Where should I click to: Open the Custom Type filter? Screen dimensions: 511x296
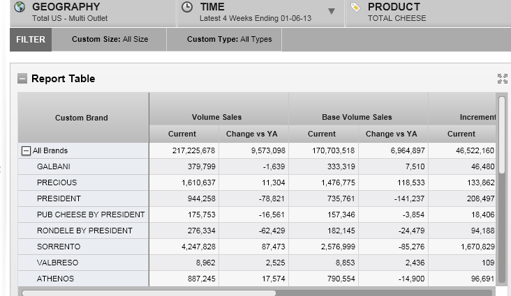point(229,40)
